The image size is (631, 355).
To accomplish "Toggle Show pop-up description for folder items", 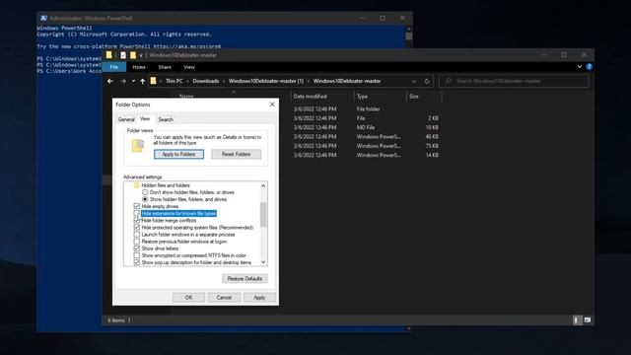I will click(137, 262).
